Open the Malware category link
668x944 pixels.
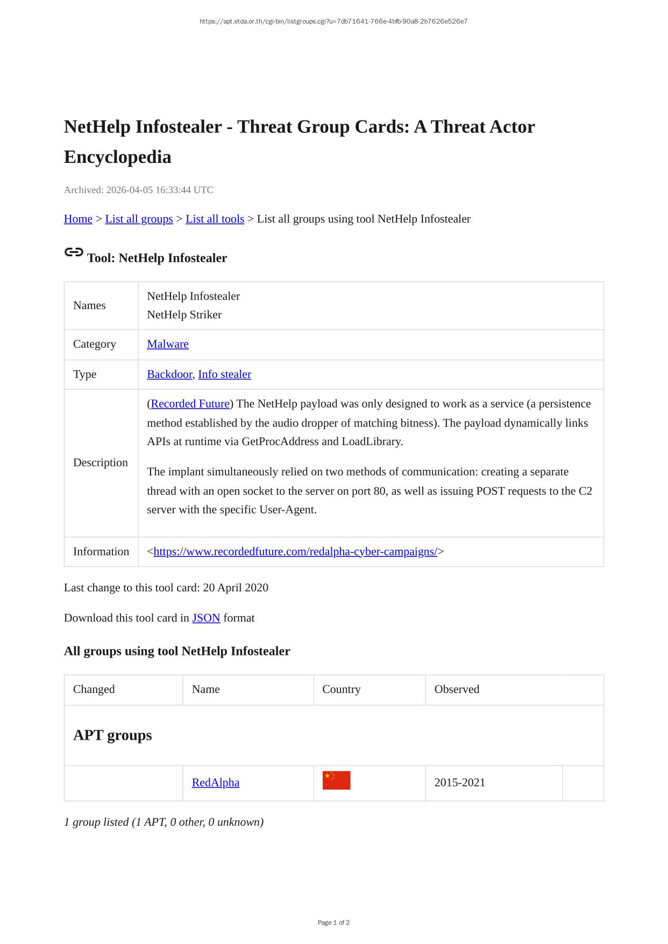[168, 344]
